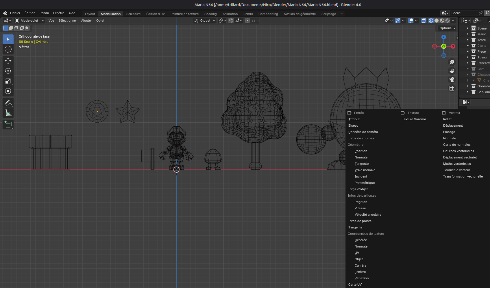Open the shading options dropdown arrow
490x288 pixels.
point(453,21)
